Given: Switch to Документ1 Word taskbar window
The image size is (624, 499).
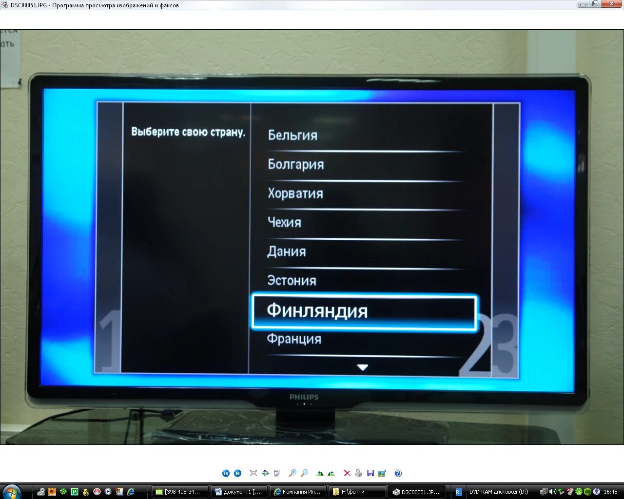Looking at the screenshot, I should point(239,492).
